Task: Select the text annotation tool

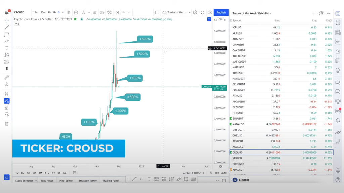Action: [x=7, y=48]
